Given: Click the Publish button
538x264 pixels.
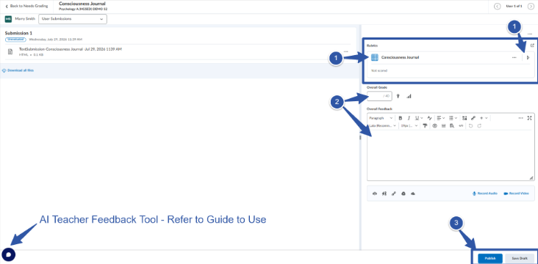Looking at the screenshot, I should [490, 259].
